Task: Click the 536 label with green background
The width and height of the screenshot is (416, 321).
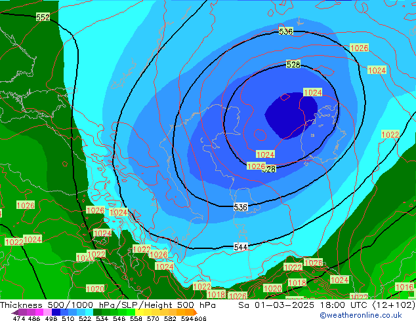Action: [286, 31]
